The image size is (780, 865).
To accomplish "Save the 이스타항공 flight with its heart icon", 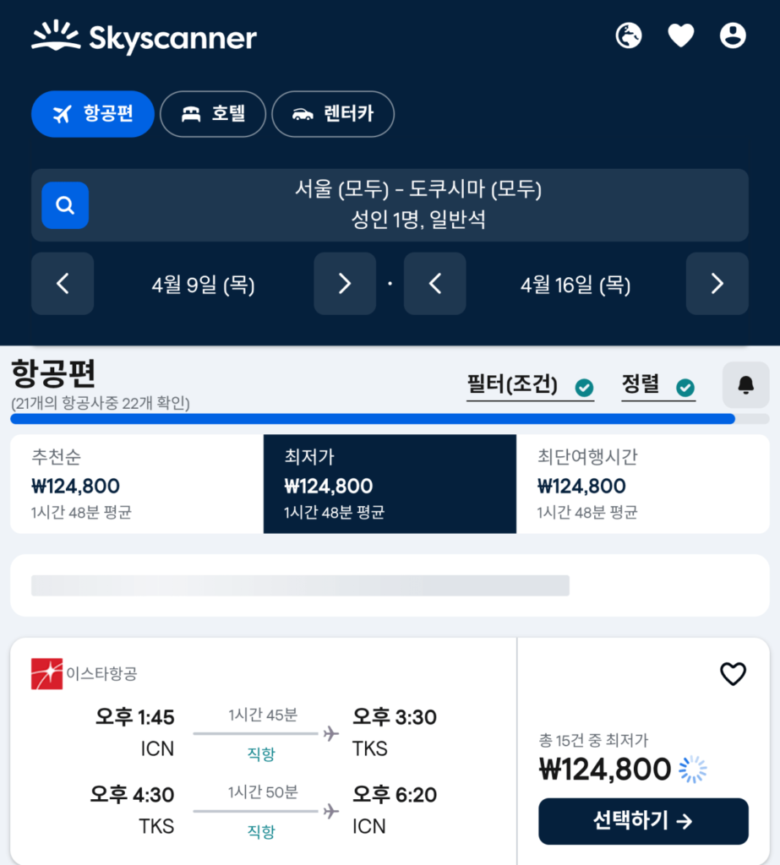I will tap(733, 673).
